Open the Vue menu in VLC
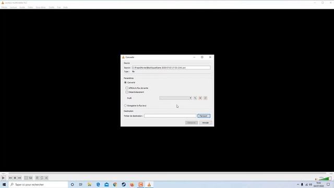334x188 pixels. 59,7
